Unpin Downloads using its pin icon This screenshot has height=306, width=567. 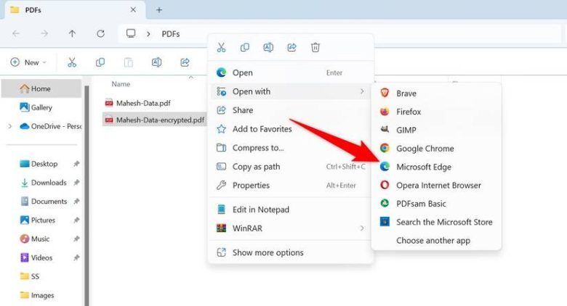coord(76,183)
